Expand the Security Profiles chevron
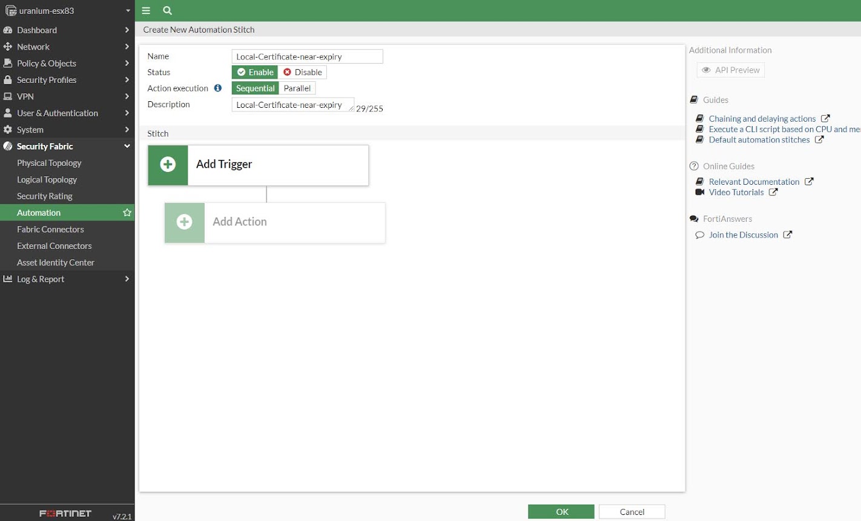 click(127, 80)
